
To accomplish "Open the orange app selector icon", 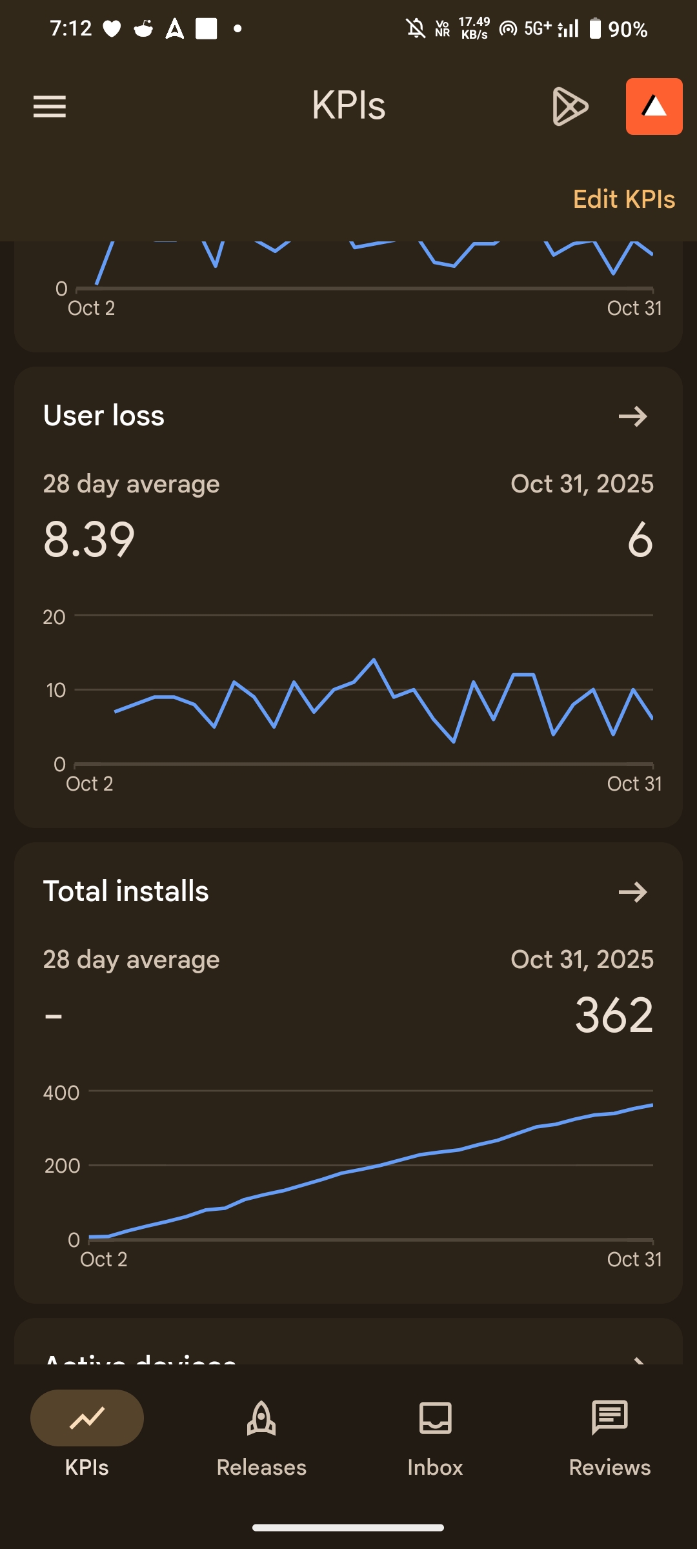I will (x=654, y=106).
